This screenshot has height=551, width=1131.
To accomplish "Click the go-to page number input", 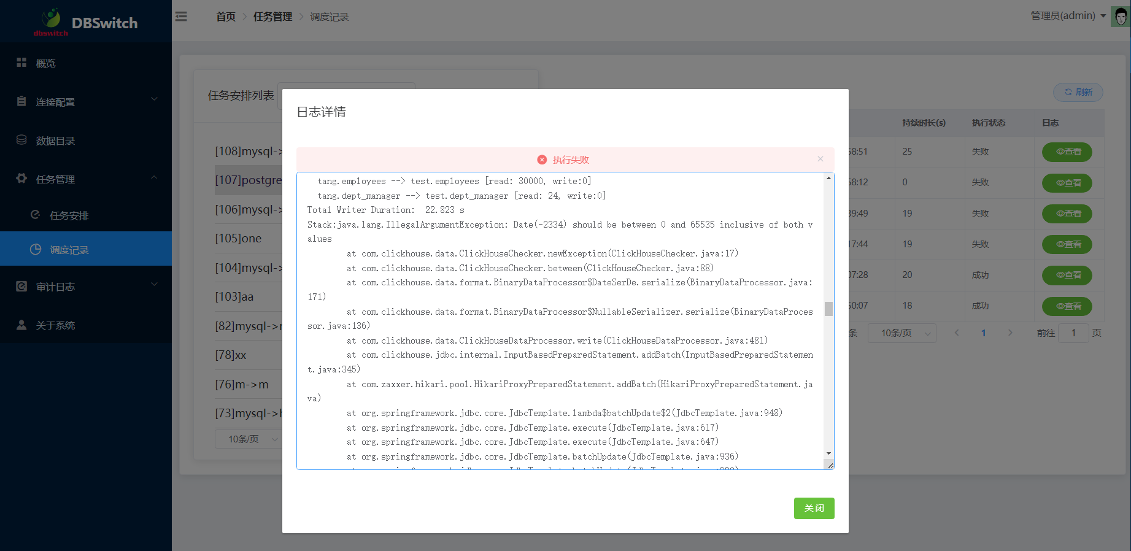I will pos(1073,333).
